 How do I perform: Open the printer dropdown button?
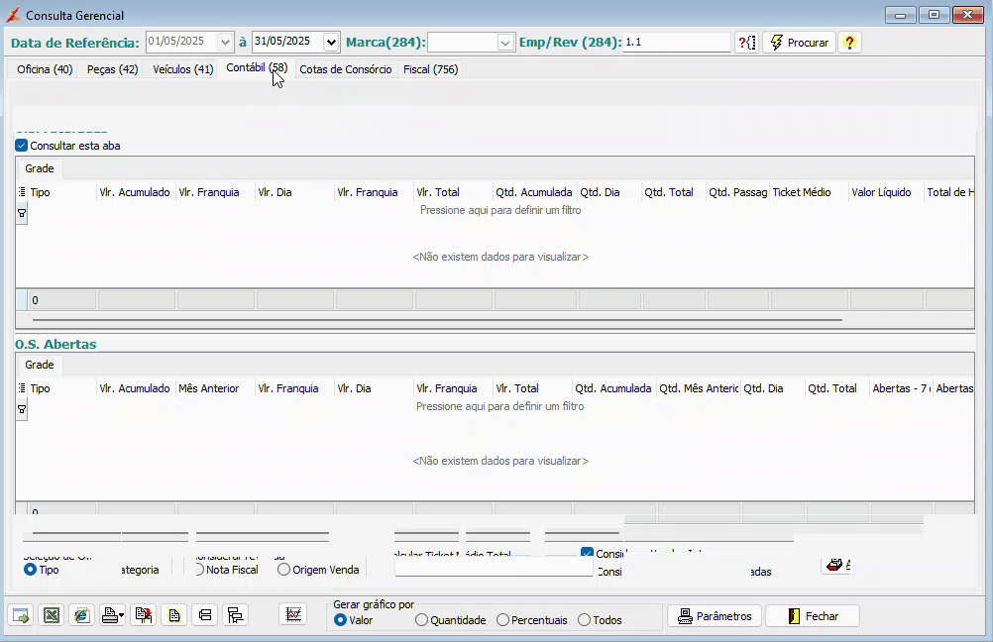(113, 615)
